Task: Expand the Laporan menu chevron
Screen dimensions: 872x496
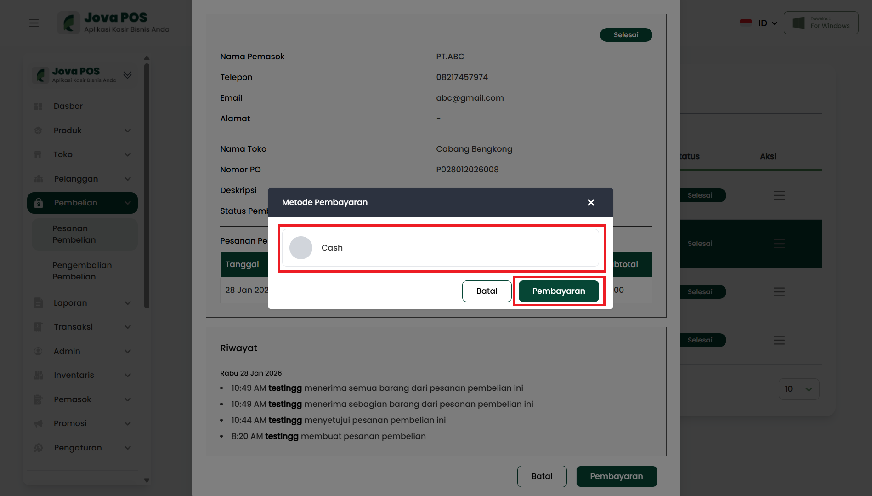Action: click(128, 303)
